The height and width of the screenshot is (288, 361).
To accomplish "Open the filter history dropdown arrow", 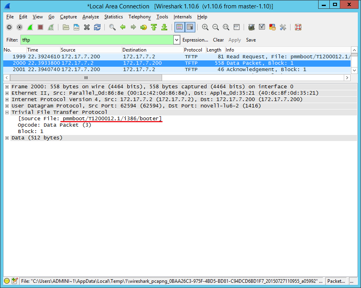I will coord(177,40).
